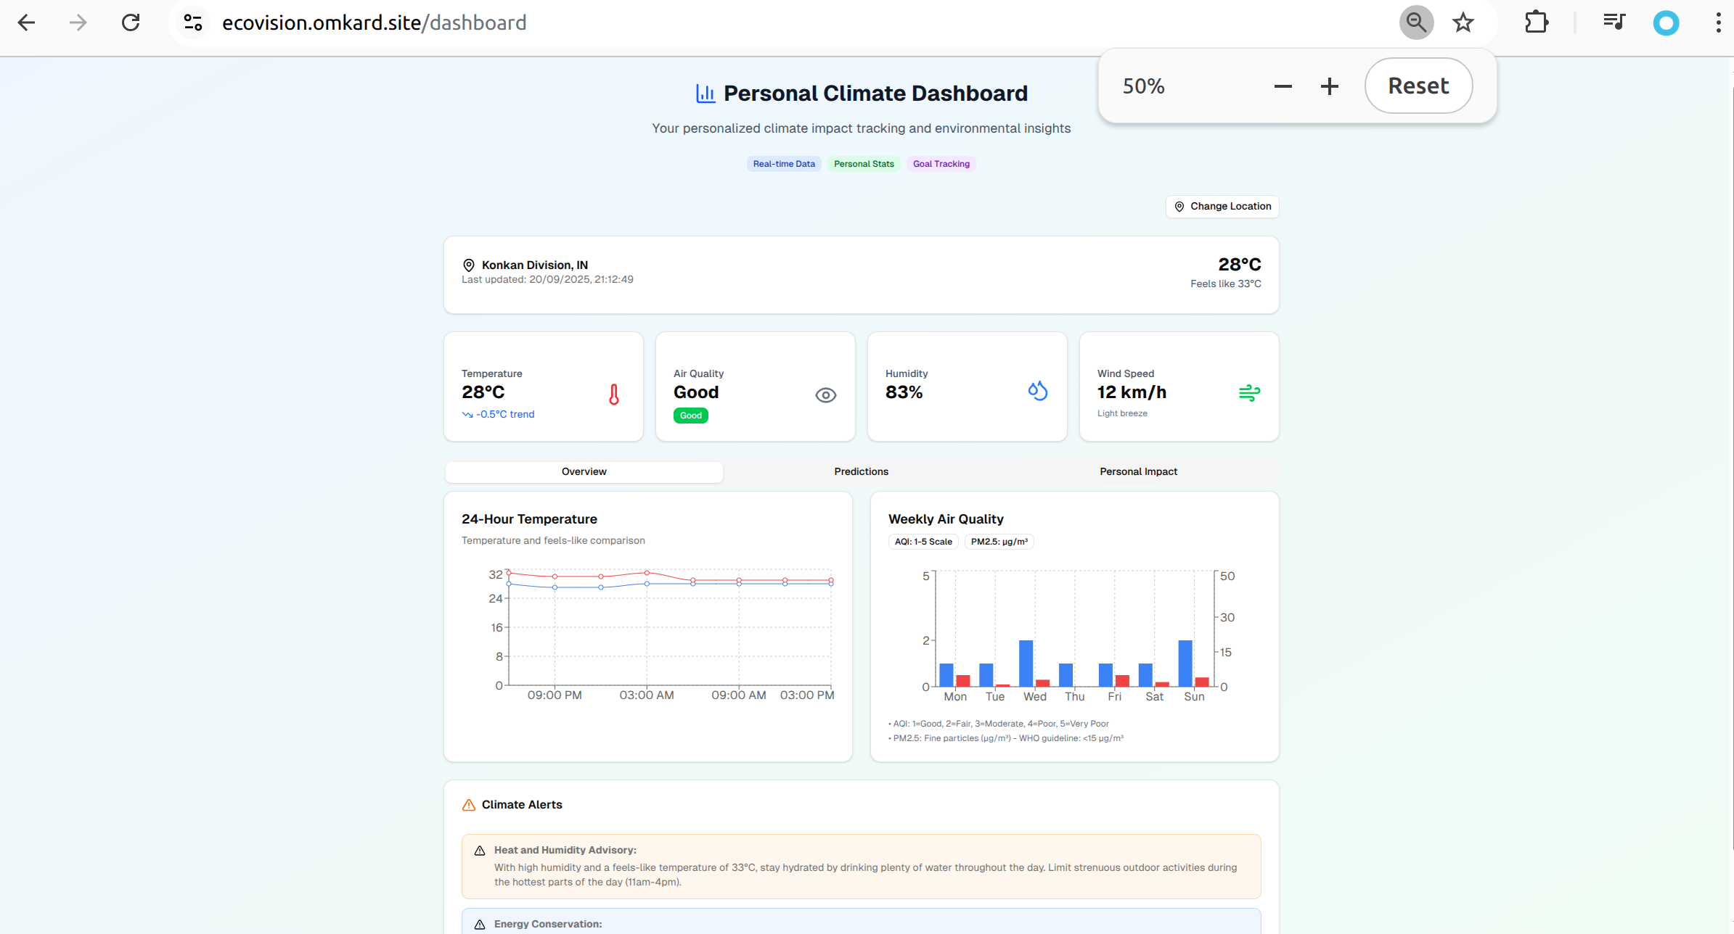The height and width of the screenshot is (934, 1734).
Task: Click the location pin next to Konkan Division
Action: tap(469, 265)
